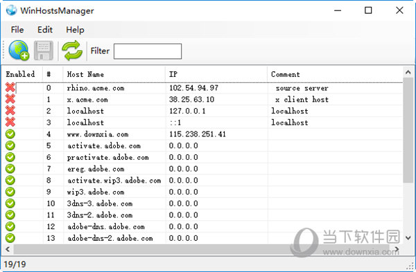Save hosts file using floppy disk icon

(44, 51)
